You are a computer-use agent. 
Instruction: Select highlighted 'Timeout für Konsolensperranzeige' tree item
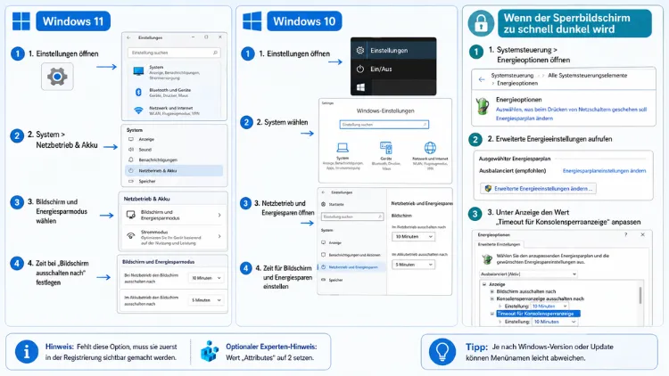click(x=538, y=314)
